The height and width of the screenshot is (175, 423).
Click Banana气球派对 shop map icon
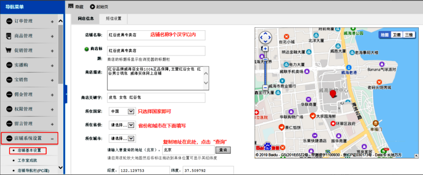tap(382, 64)
